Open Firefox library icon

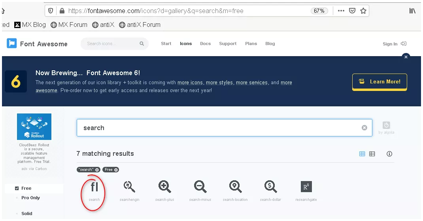tap(412, 11)
